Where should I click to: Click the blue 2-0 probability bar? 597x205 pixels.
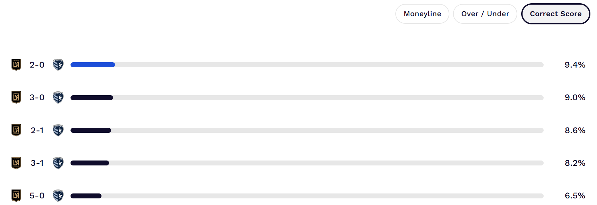93,65
